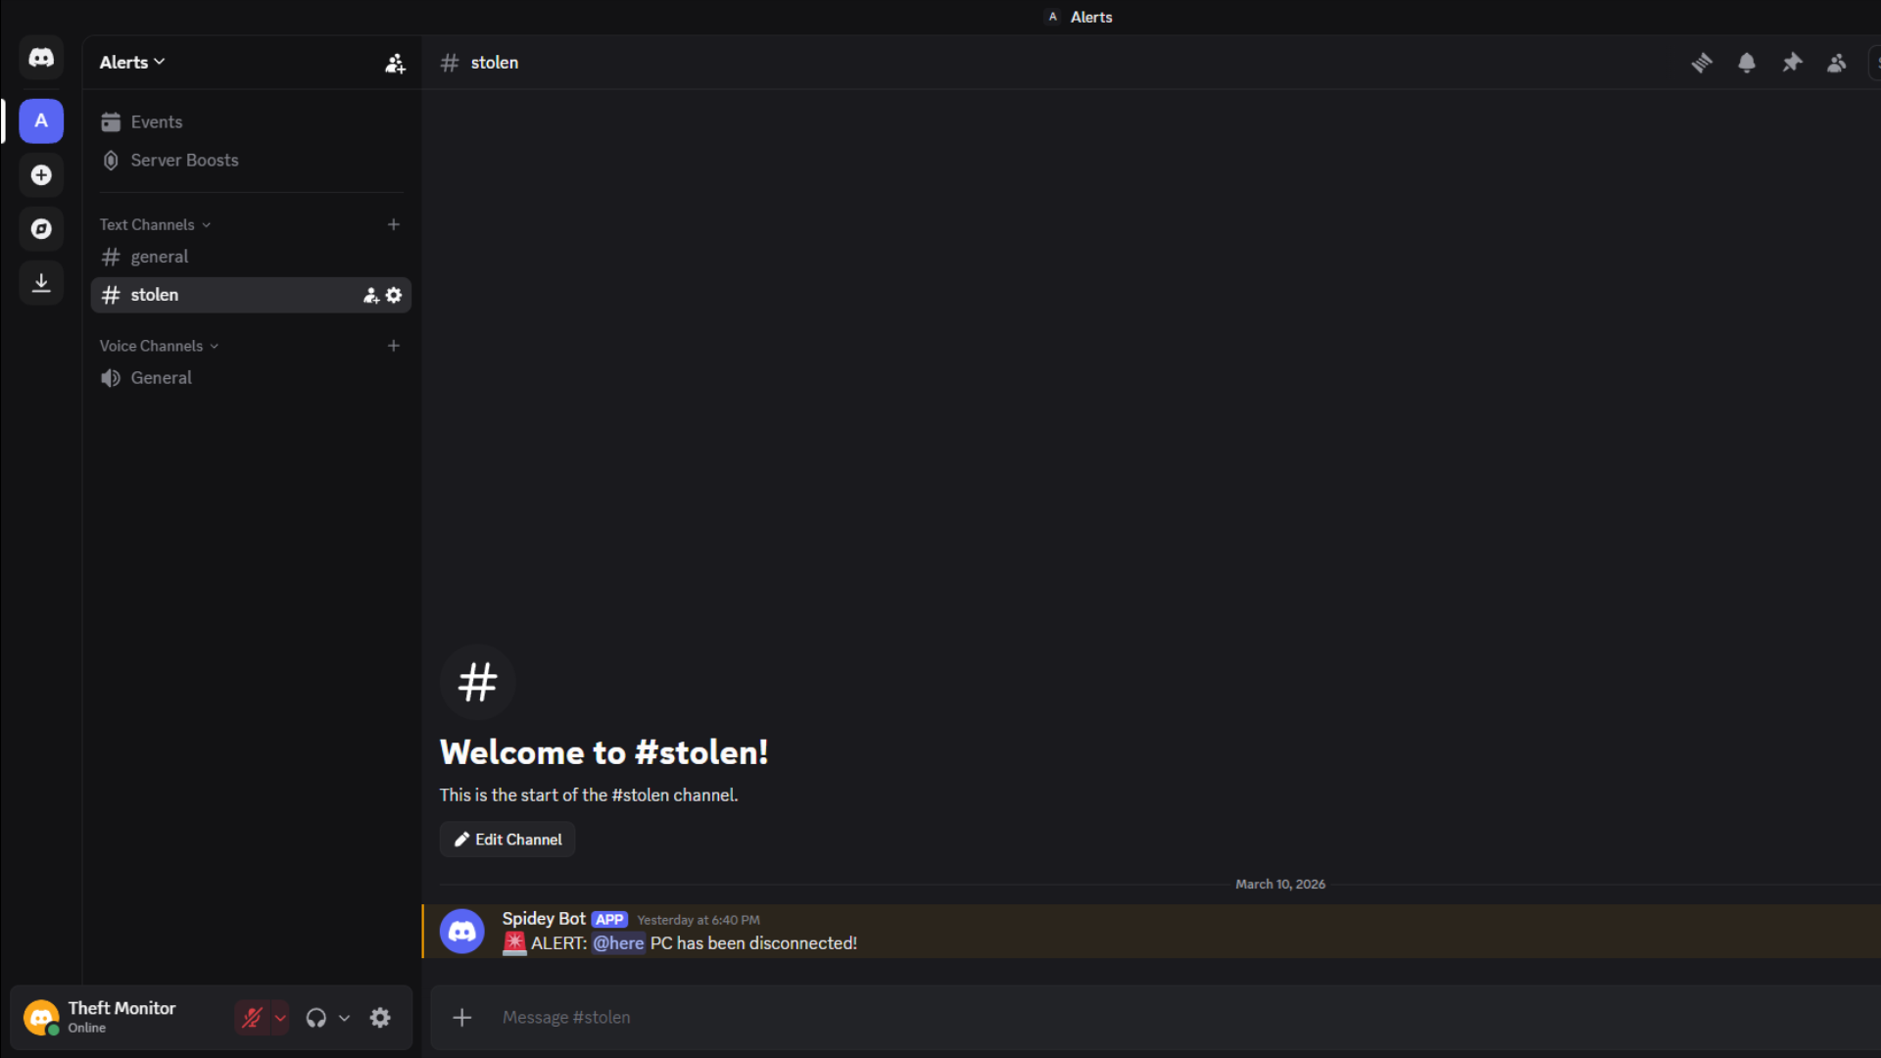This screenshot has height=1058, width=1881.
Task: Click the Add a Server plus icon
Action: (x=41, y=175)
